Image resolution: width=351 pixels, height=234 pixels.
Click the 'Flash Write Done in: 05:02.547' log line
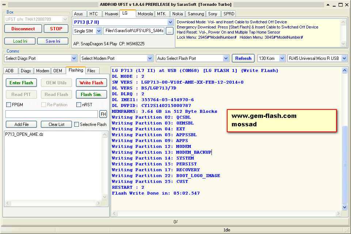pyautogui.click(x=156, y=193)
